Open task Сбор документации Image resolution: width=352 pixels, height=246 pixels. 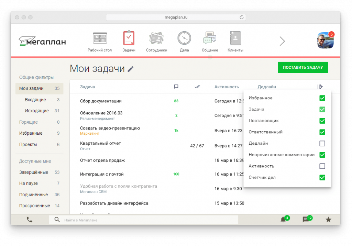pos(101,101)
